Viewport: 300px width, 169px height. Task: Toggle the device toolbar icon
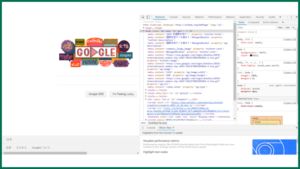pyautogui.click(x=148, y=17)
